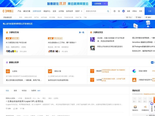Click the 百炼大模型 icon
This screenshot has height=116, width=155.
click(x=134, y=71)
